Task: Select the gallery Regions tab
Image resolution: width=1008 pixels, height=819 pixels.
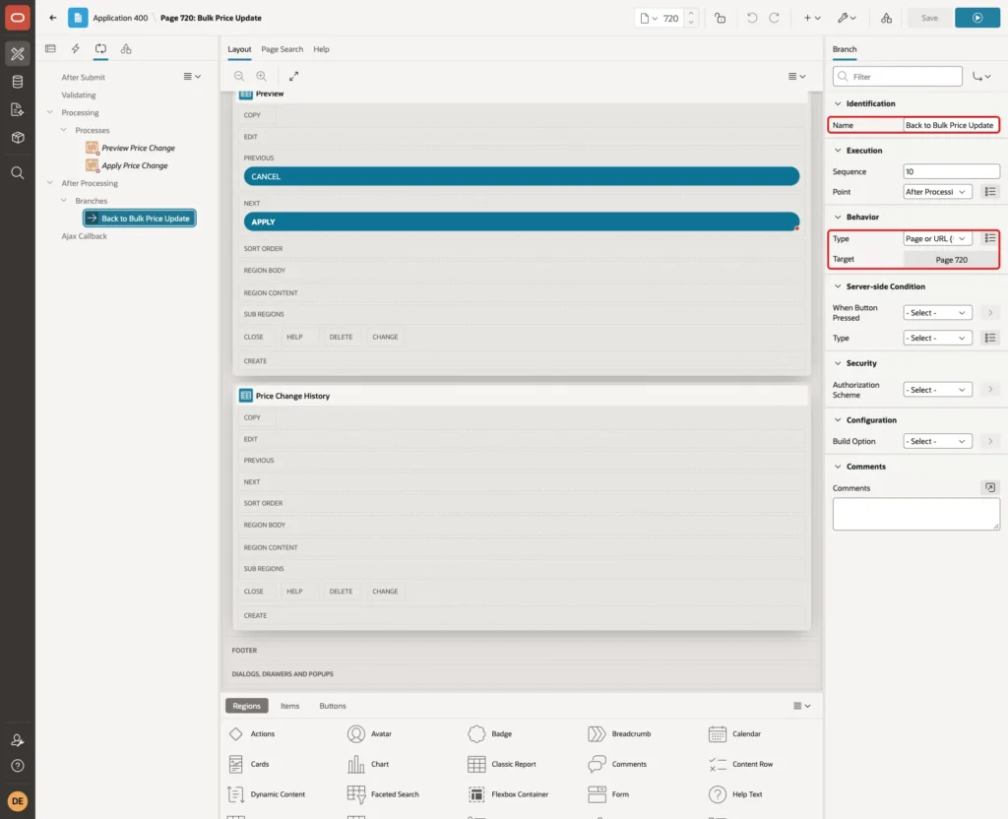Action: (x=247, y=706)
